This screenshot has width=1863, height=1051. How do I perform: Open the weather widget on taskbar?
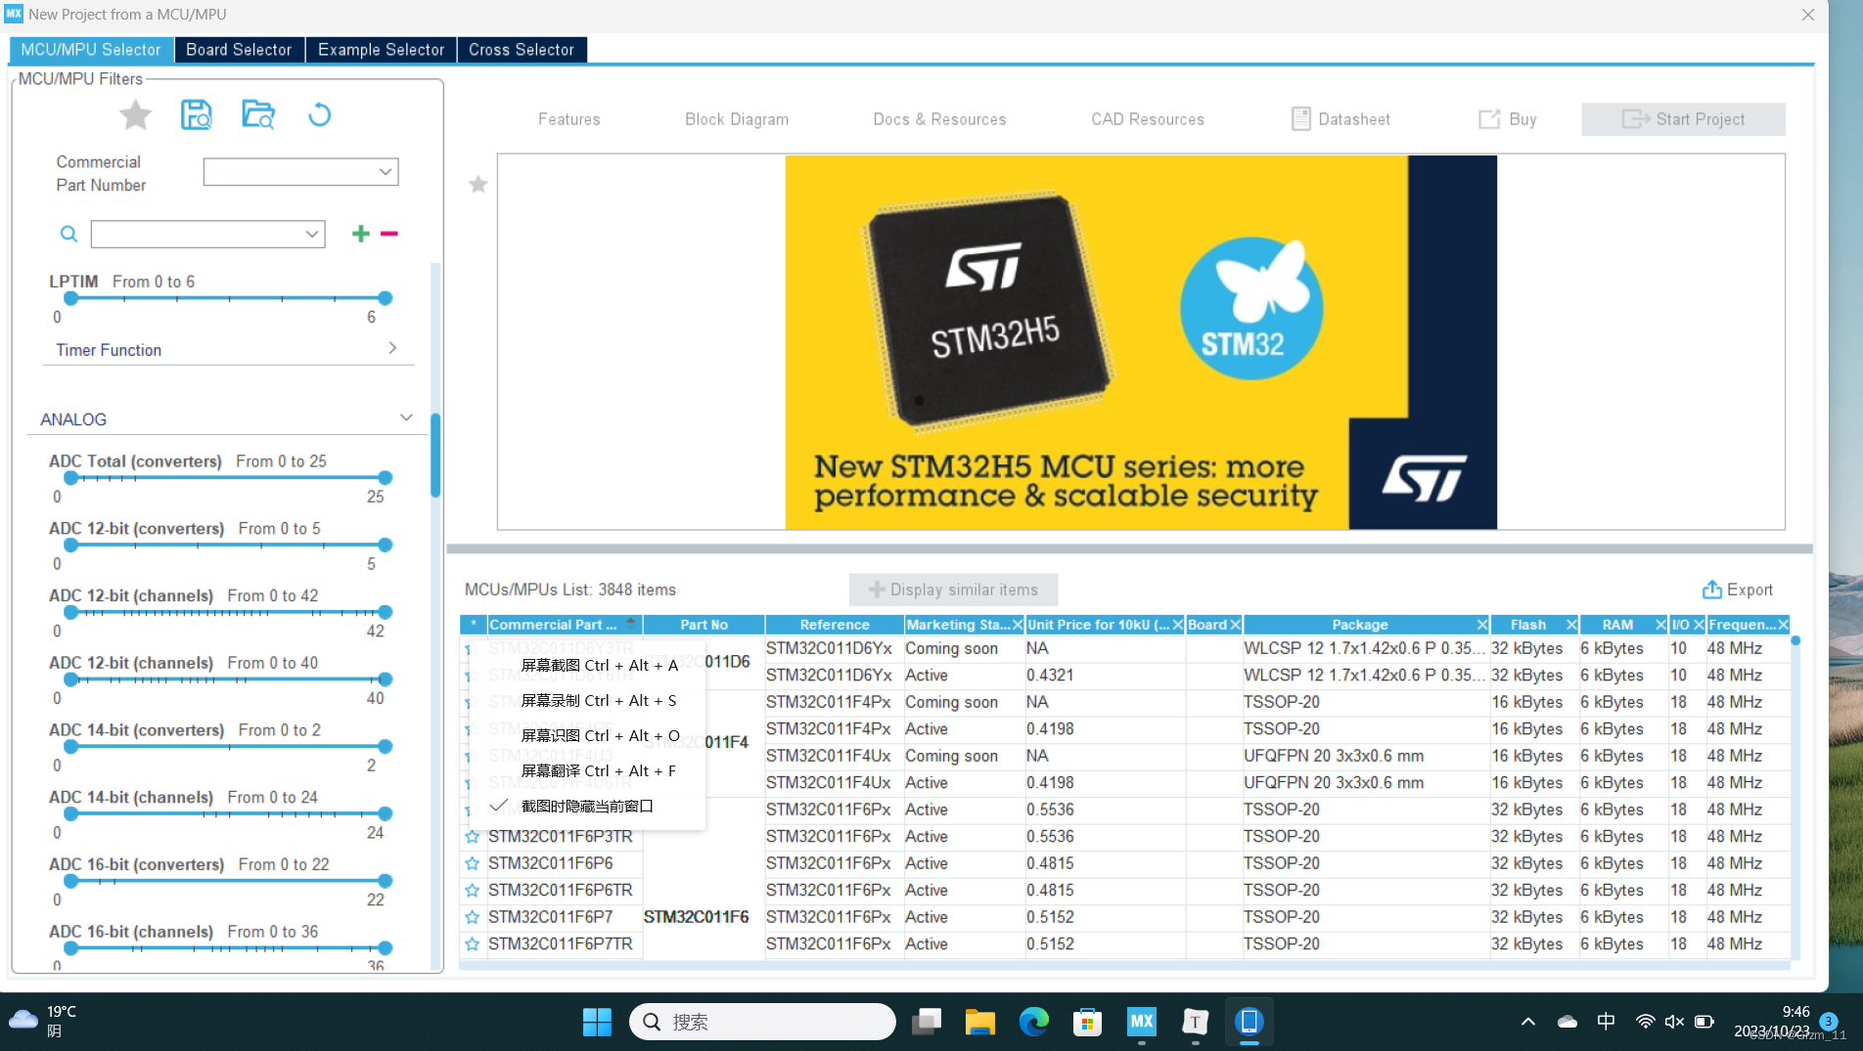pyautogui.click(x=43, y=1021)
